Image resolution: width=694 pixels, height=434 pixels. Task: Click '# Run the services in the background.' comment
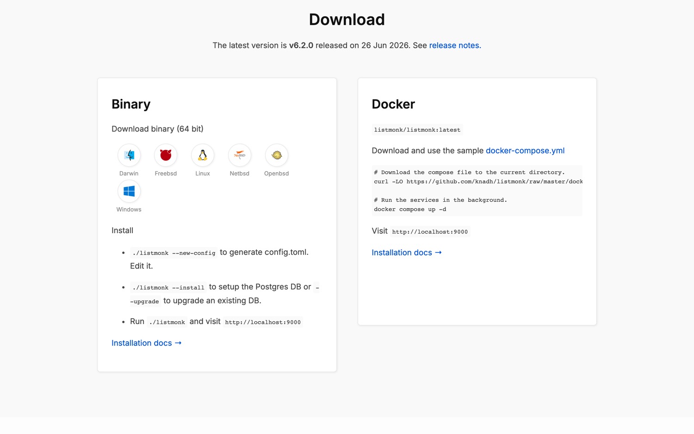coord(440,200)
